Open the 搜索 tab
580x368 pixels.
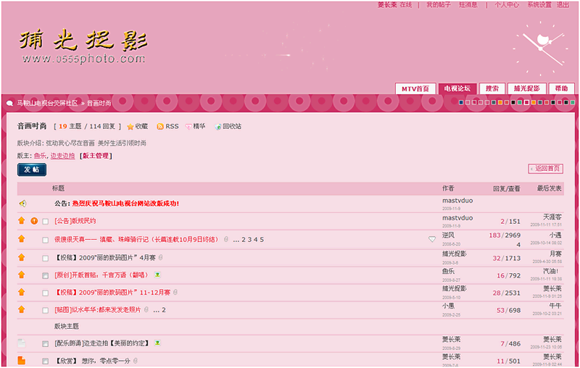point(492,88)
